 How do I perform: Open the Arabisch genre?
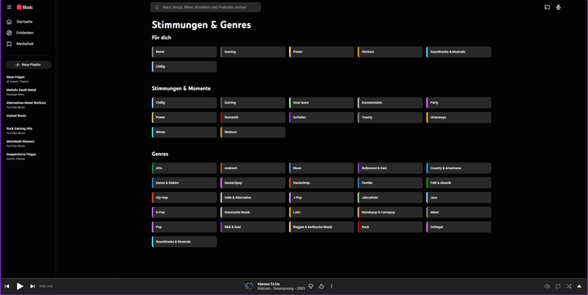coord(252,168)
